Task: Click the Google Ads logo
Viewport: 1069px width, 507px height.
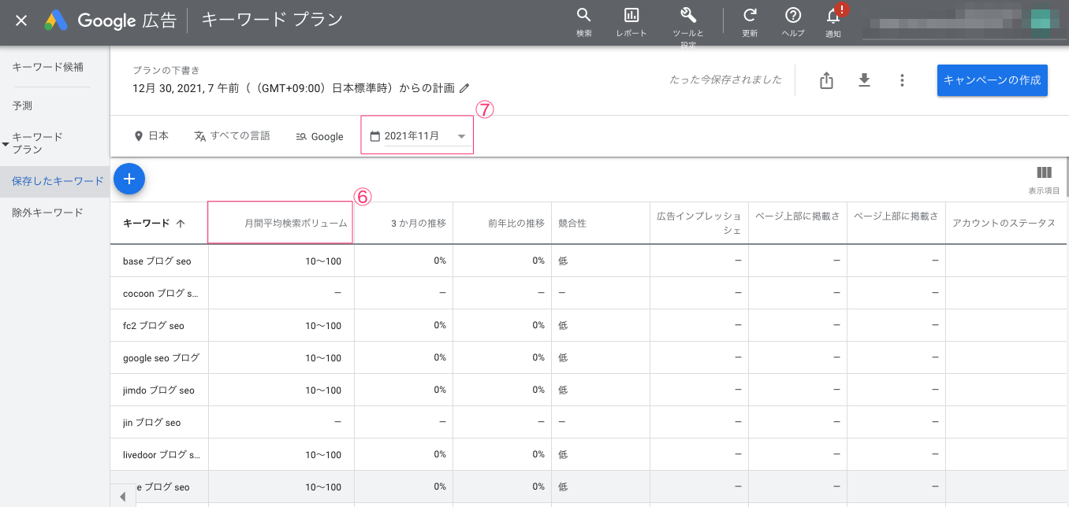Action: [56, 20]
